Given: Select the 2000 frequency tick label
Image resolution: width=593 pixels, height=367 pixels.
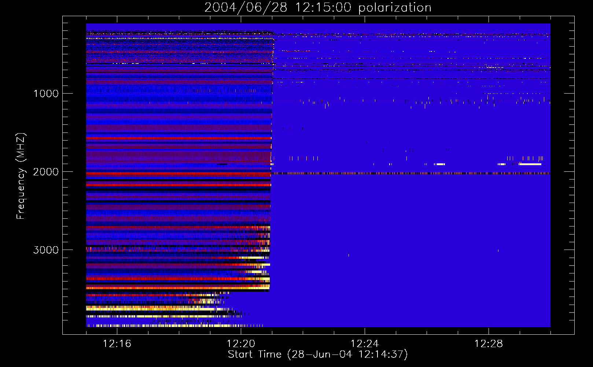Looking at the screenshot, I should coord(46,172).
